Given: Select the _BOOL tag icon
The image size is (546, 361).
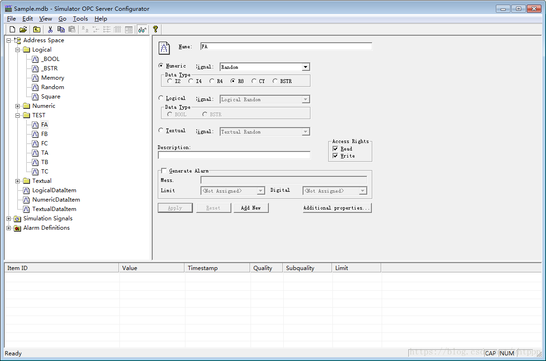Looking at the screenshot, I should pos(35,59).
